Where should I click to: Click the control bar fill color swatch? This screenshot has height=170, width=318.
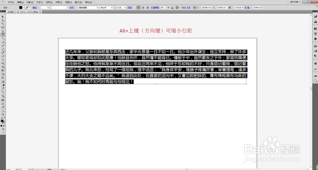pos(21,8)
